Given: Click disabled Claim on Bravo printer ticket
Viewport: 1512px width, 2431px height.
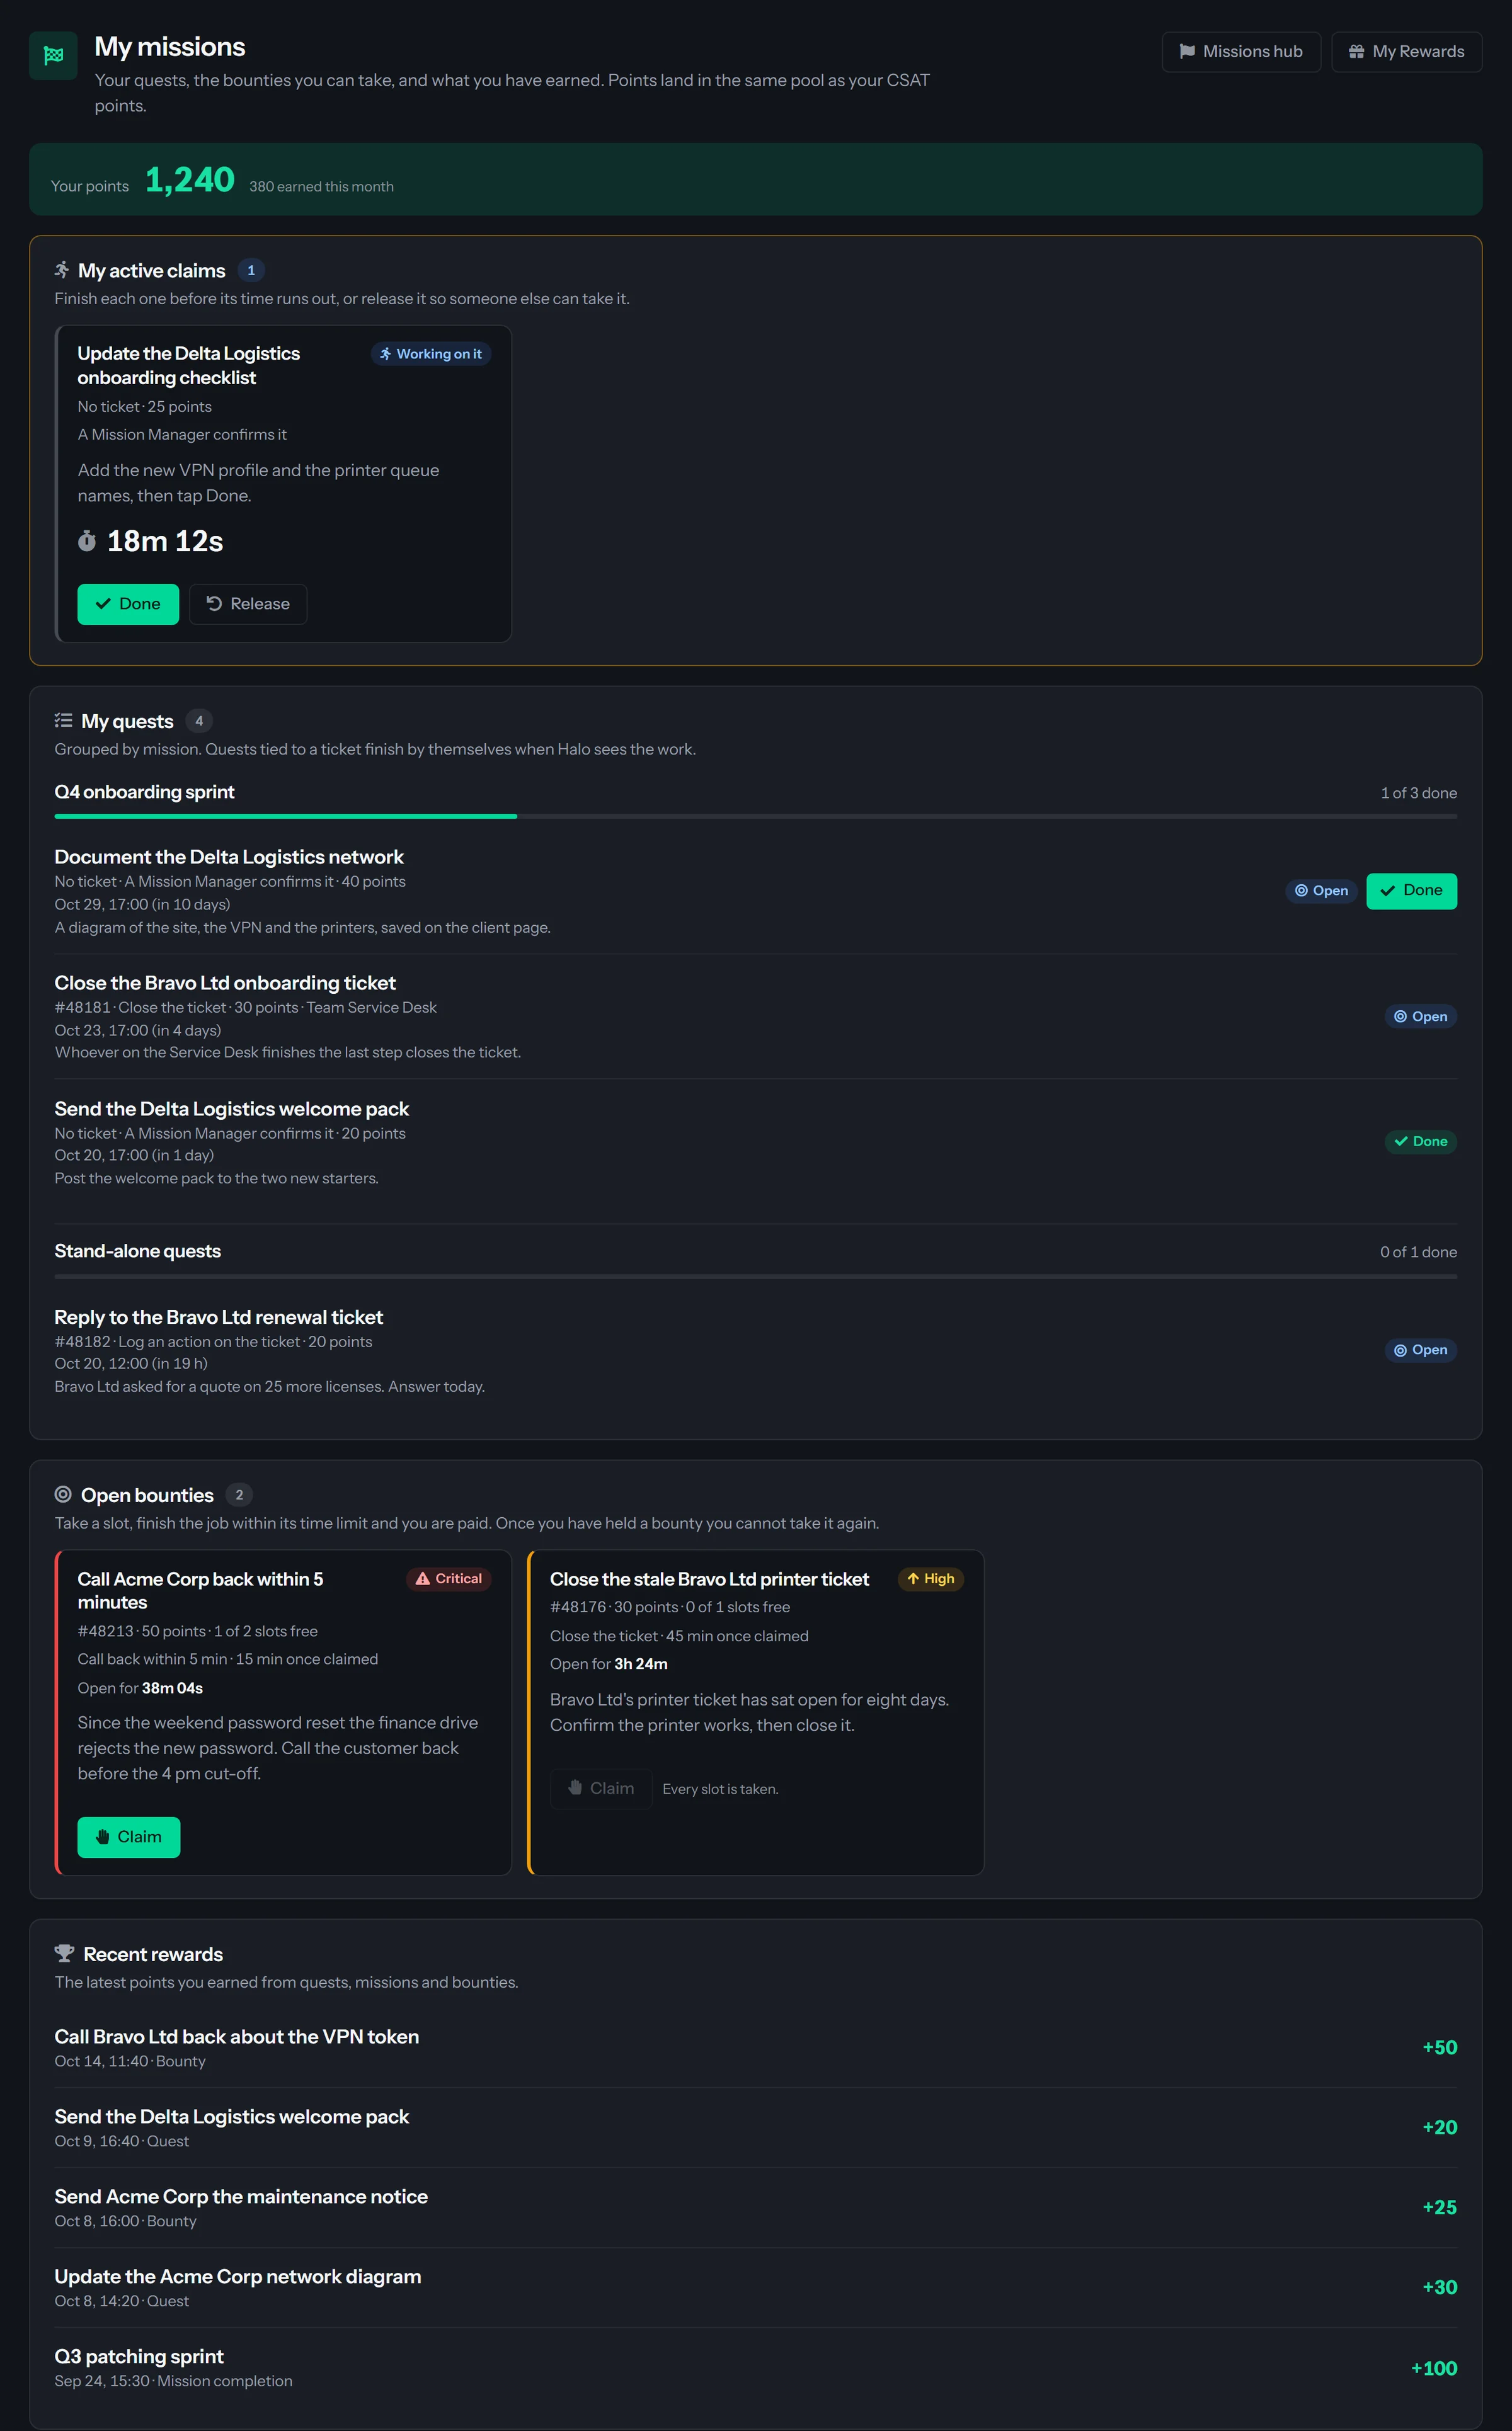Looking at the screenshot, I should (601, 1788).
